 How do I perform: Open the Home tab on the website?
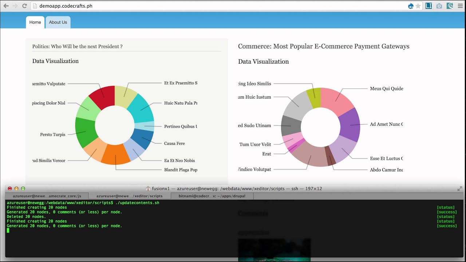[x=35, y=22]
